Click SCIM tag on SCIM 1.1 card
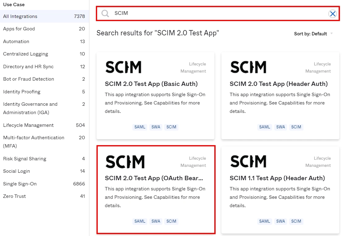The height and width of the screenshot is (236, 343). pyautogui.click(x=296, y=221)
